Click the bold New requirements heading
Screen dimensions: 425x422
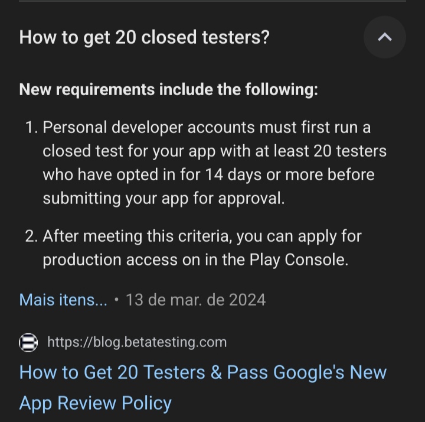click(169, 90)
